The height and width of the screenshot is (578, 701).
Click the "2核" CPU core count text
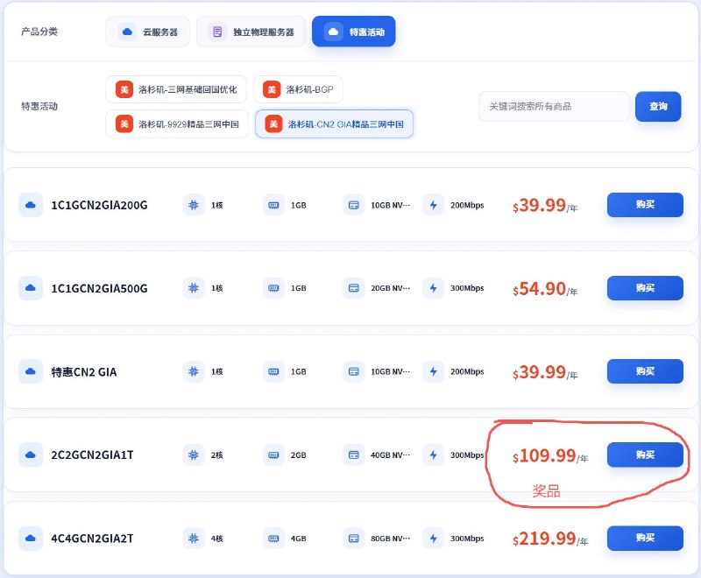[216, 455]
